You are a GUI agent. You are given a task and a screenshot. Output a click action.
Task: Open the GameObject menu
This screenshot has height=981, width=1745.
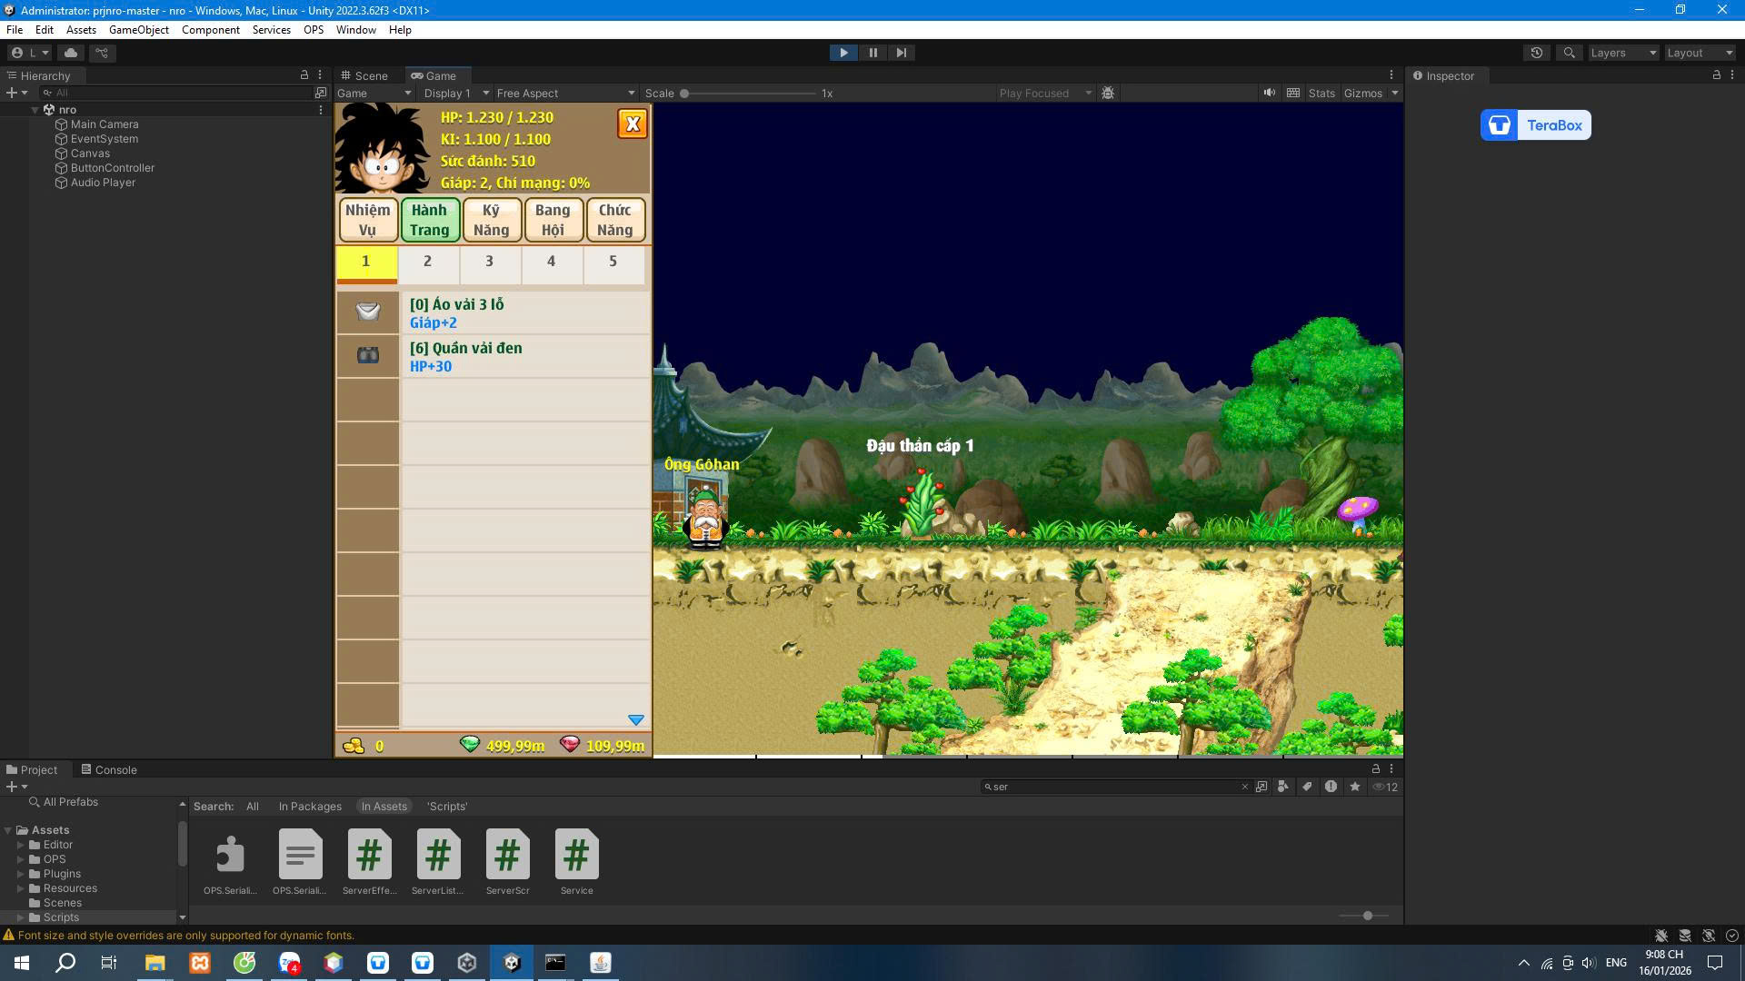coord(138,30)
